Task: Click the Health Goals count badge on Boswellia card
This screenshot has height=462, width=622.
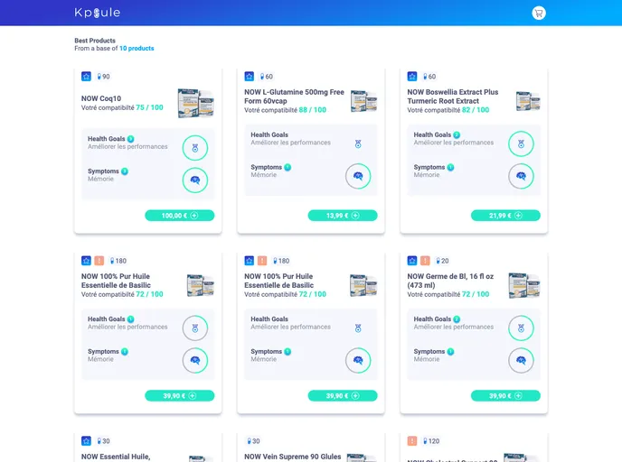Action: [x=457, y=135]
